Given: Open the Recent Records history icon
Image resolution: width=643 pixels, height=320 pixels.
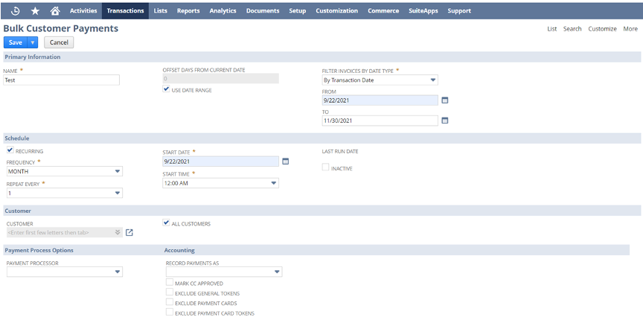Looking at the screenshot, I should click(15, 11).
